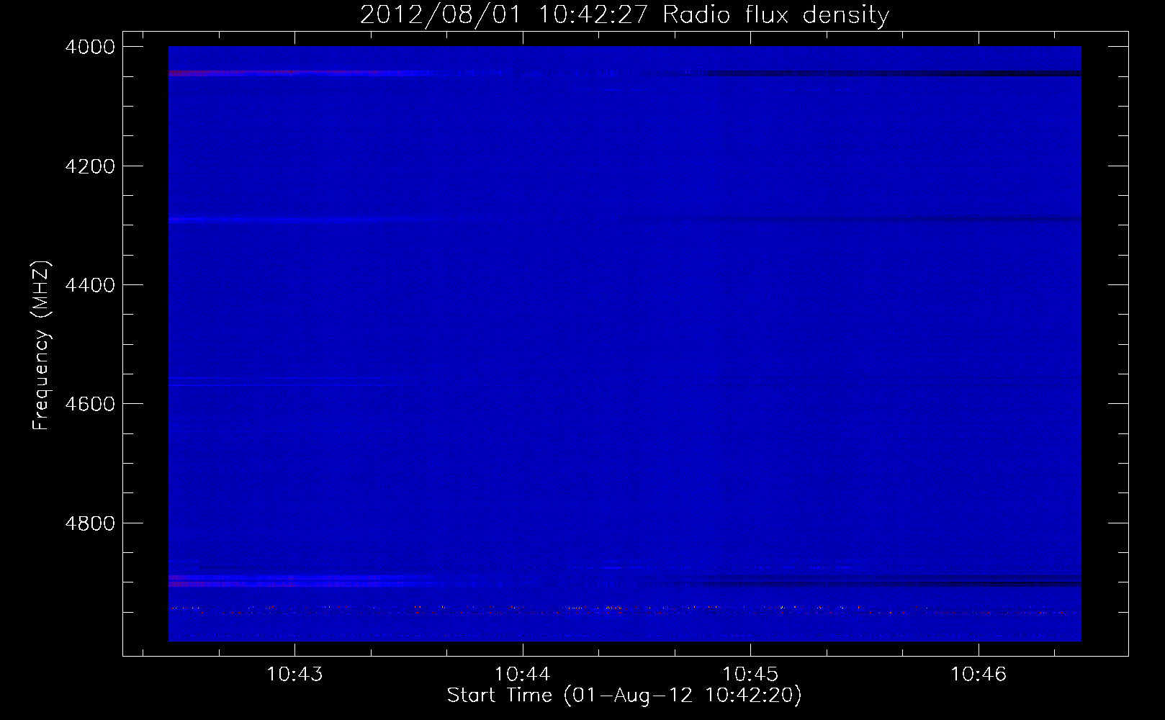Viewport: 1165px width, 720px height.
Task: Select the 4800 frequency axis label
Action: tap(90, 523)
